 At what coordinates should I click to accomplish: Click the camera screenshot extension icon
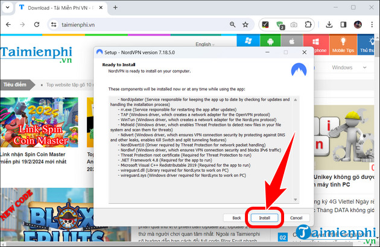pyautogui.click(x=294, y=25)
